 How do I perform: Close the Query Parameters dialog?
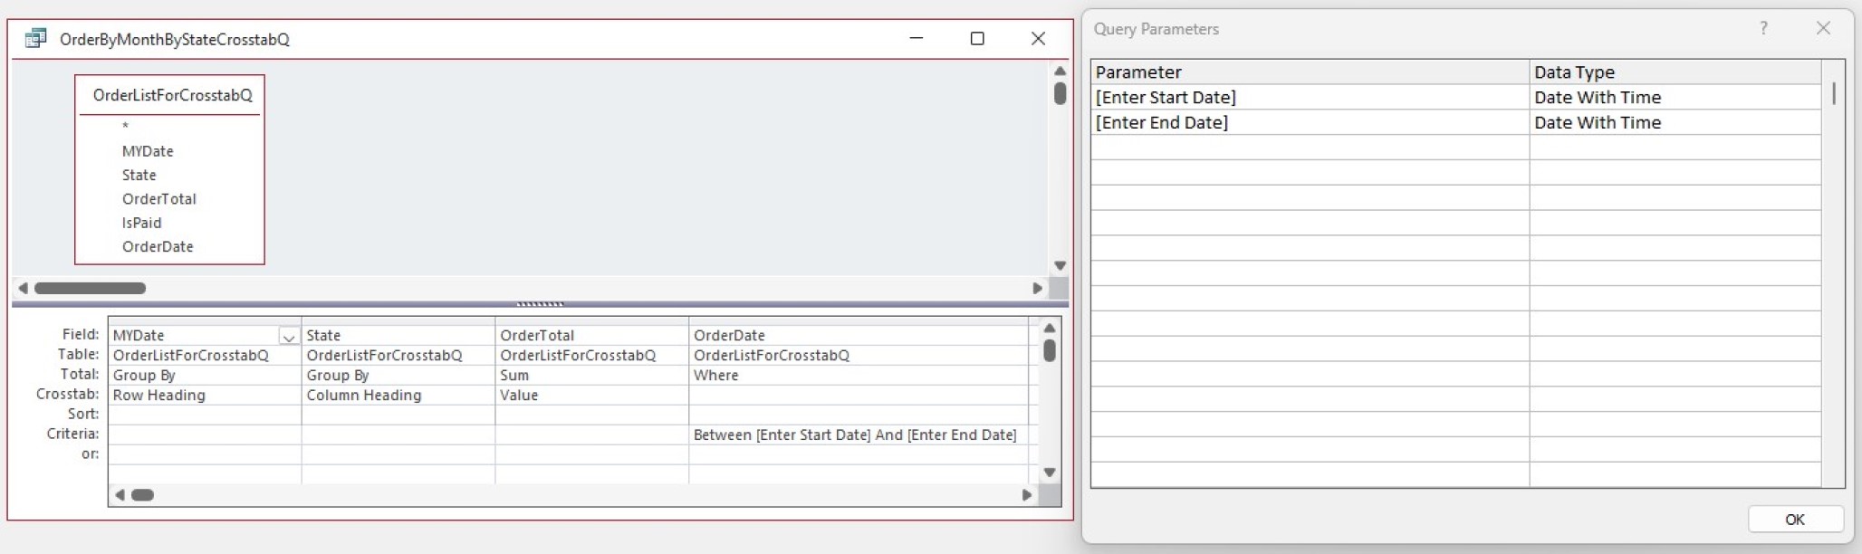(1823, 29)
